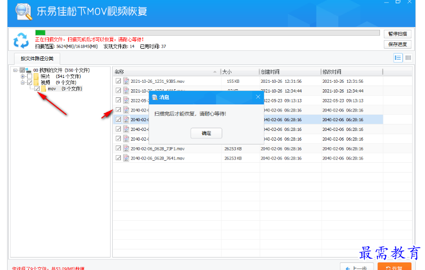Collapse the 视频 tree node
Screen dimensions: 425x270
[23, 82]
